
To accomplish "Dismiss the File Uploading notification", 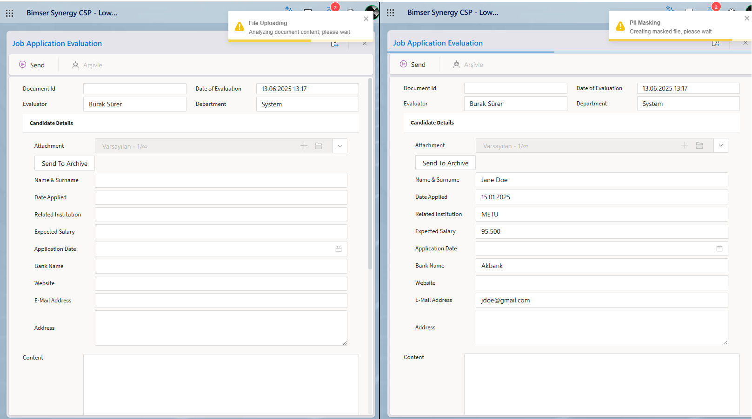I will [366, 19].
